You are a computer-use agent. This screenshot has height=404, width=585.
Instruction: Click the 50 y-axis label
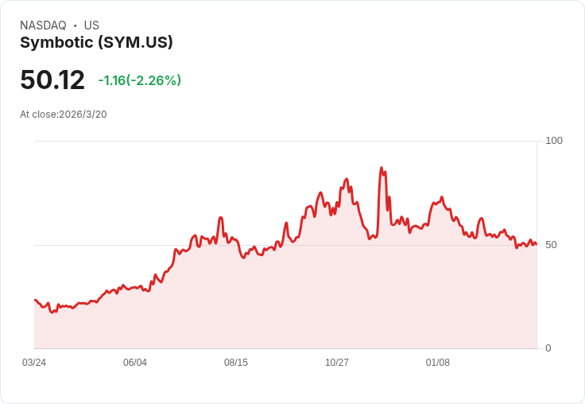point(551,245)
